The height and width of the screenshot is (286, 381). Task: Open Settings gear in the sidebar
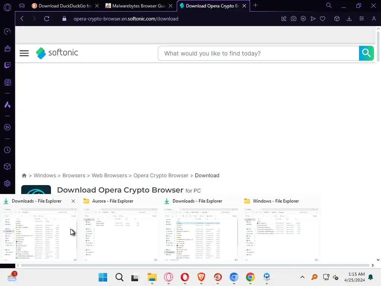pyautogui.click(x=7, y=183)
